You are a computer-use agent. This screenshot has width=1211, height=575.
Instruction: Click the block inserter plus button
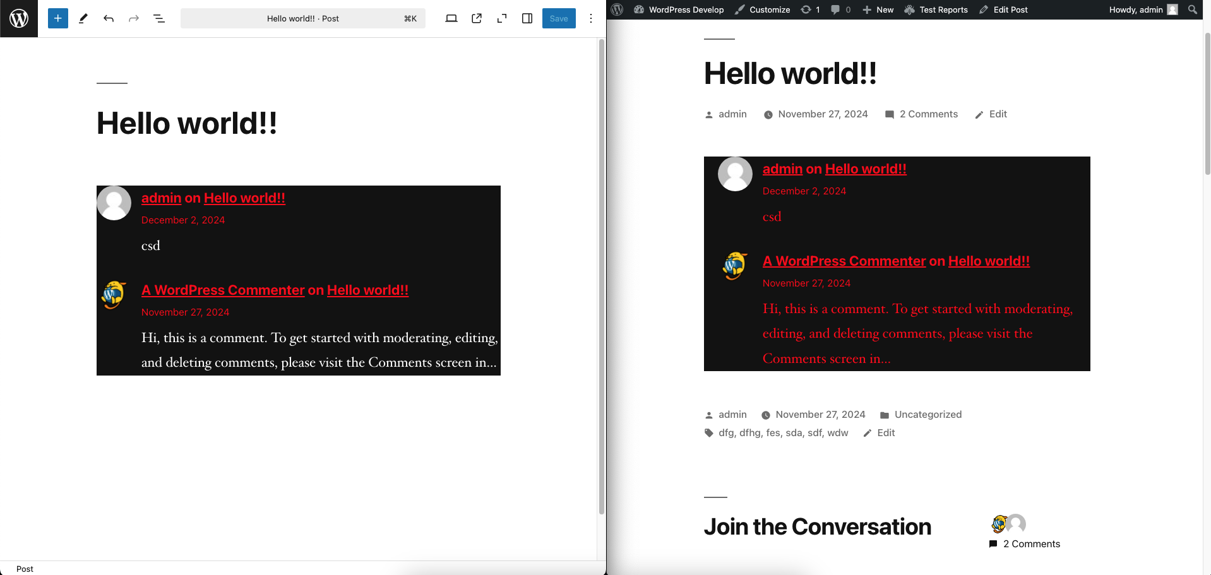[57, 18]
